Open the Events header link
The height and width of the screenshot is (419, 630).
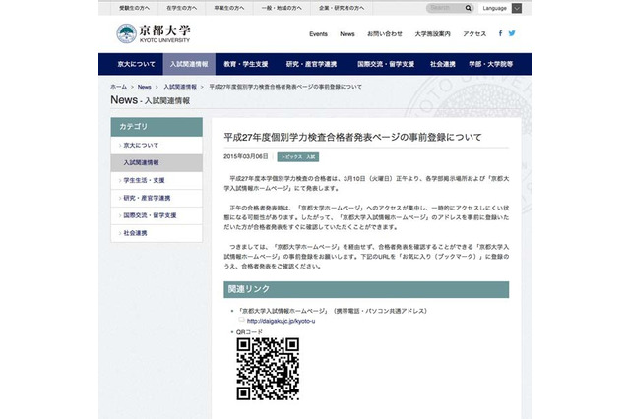tap(318, 34)
